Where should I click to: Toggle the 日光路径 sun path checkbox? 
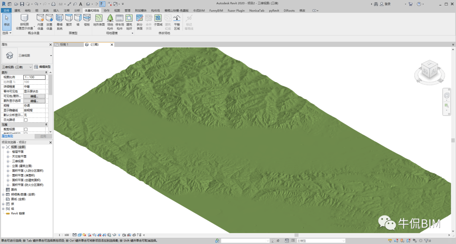click(26, 120)
